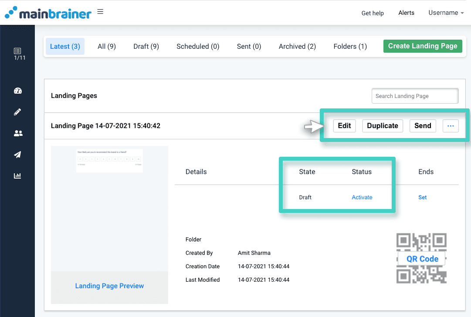The height and width of the screenshot is (317, 471).
Task: Expand the Folders (1) section
Action: [x=350, y=46]
